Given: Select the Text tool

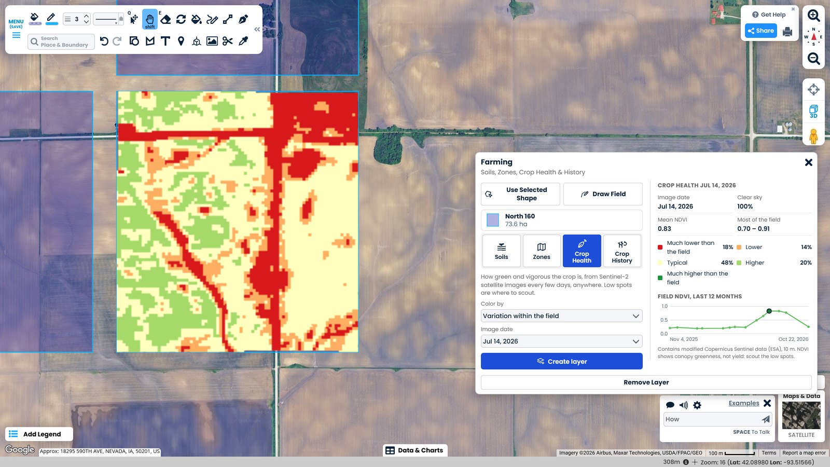Looking at the screenshot, I should [x=165, y=41].
